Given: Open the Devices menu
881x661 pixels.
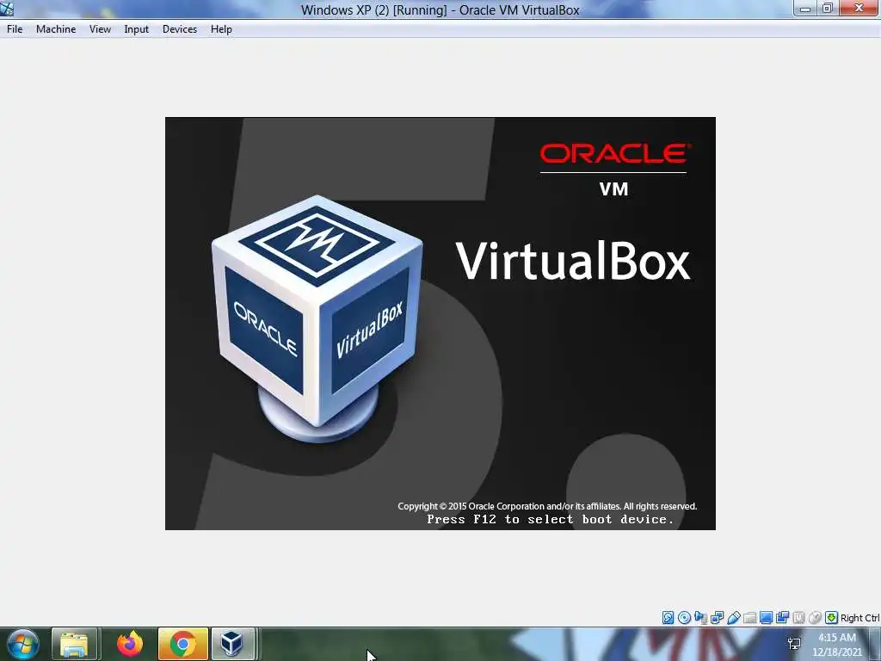Looking at the screenshot, I should pos(179,29).
